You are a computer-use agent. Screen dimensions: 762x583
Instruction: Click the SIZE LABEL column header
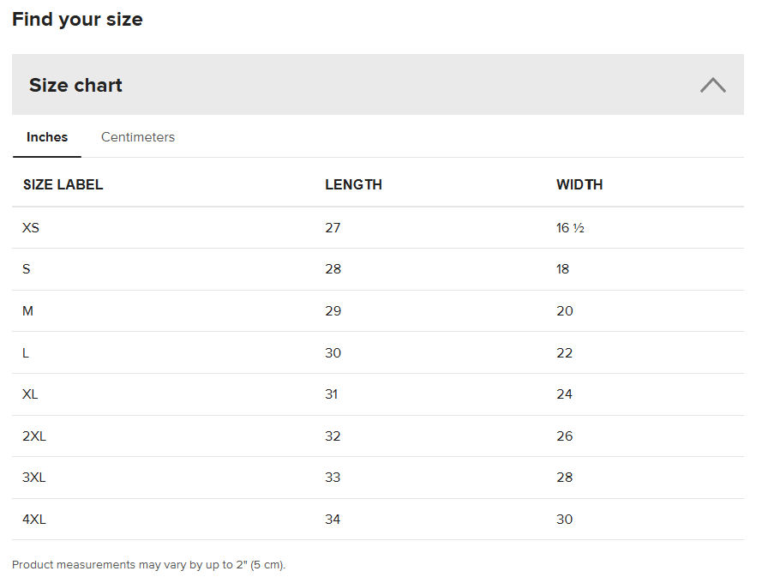point(63,185)
